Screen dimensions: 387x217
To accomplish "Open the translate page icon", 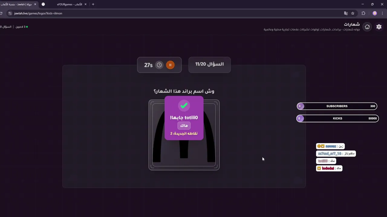I will pos(346,13).
